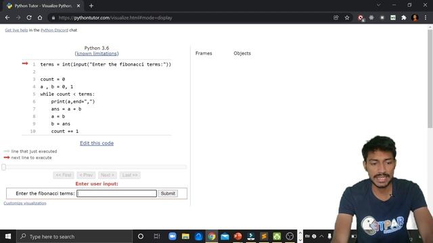Open the Windows Start menu
Viewport: 433px width, 243px height.
point(8,236)
